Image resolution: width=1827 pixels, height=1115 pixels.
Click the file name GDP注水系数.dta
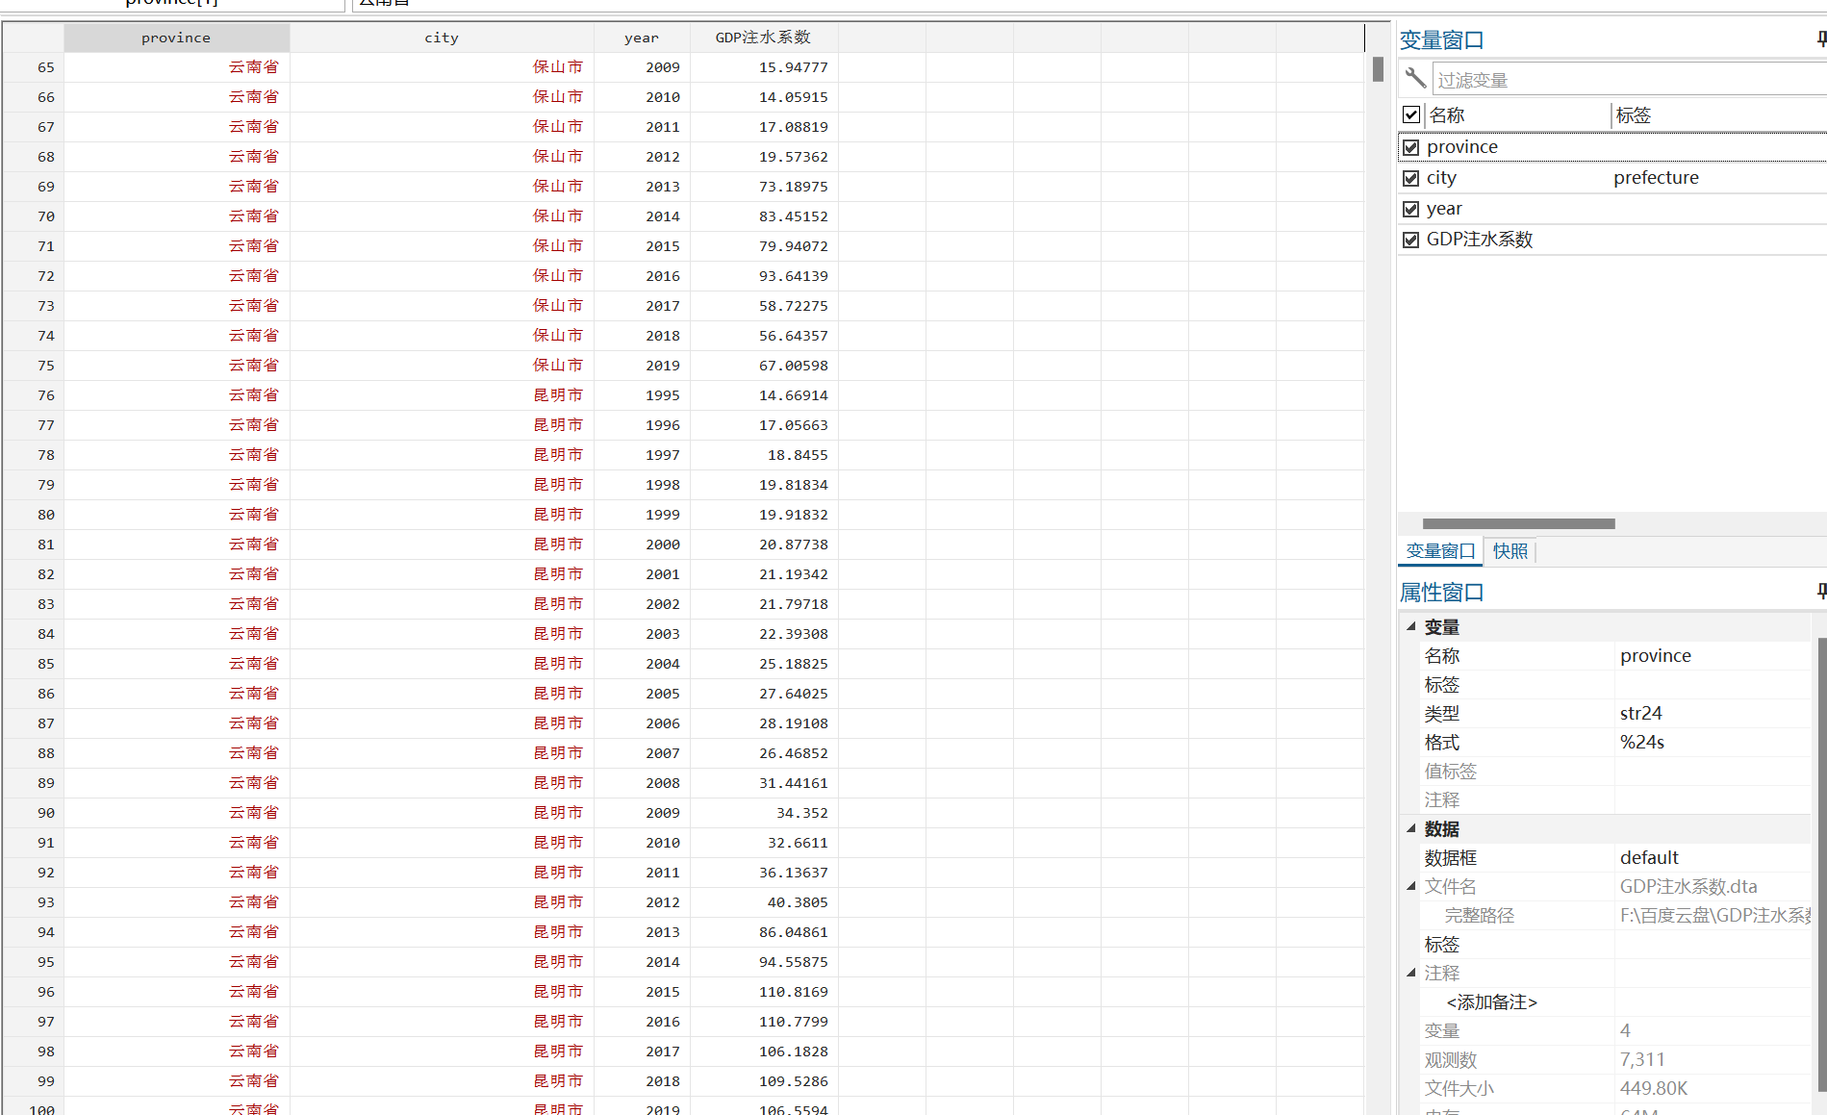(1688, 886)
